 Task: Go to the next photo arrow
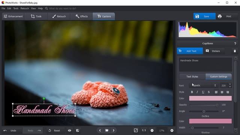click(113, 130)
